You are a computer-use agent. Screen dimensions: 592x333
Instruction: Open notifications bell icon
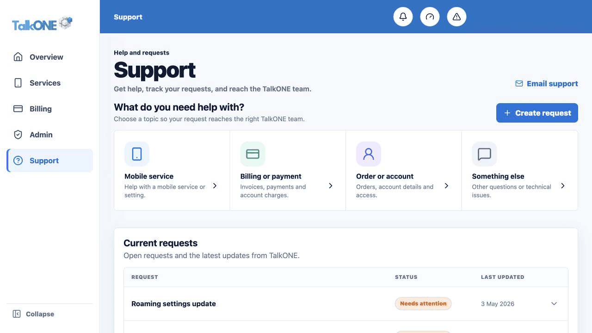point(403,17)
